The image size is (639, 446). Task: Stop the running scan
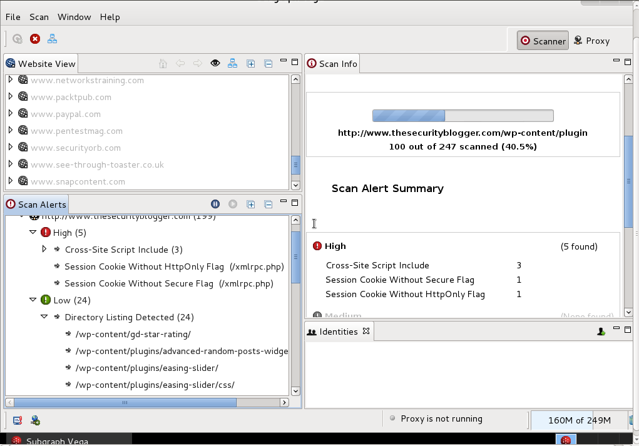coord(35,38)
